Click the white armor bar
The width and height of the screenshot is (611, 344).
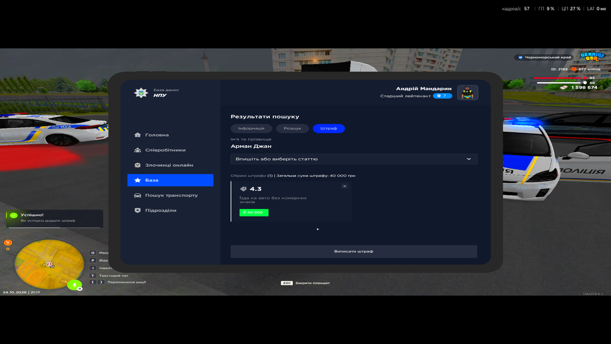[560, 83]
